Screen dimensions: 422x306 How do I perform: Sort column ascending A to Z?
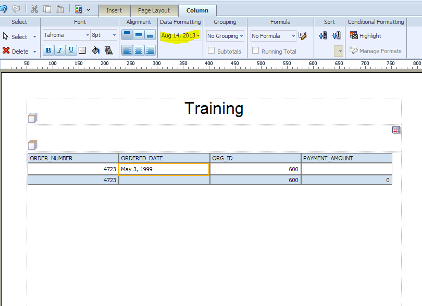[x=323, y=35]
